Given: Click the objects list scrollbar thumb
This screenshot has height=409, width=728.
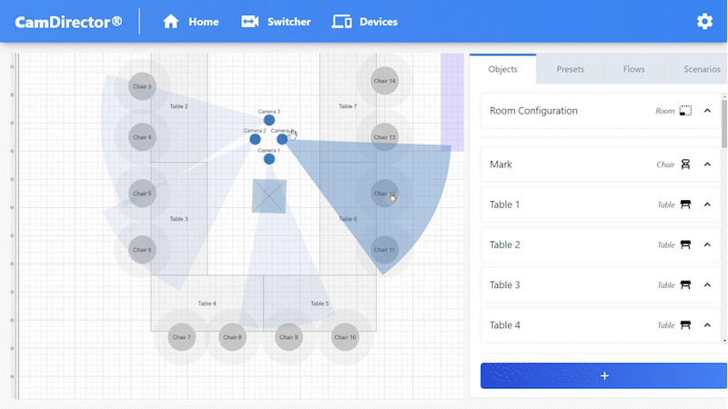Looking at the screenshot, I should (724, 124).
